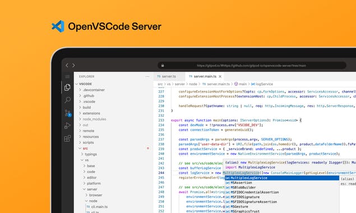Screen dimensions: 356x213
Task: Click export async function main line
Action: [236, 121]
